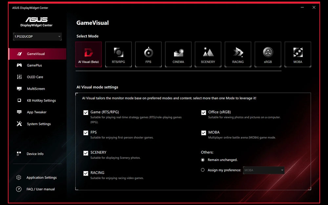
Task: Select Assign my preference radio button
Action: pos(203,170)
